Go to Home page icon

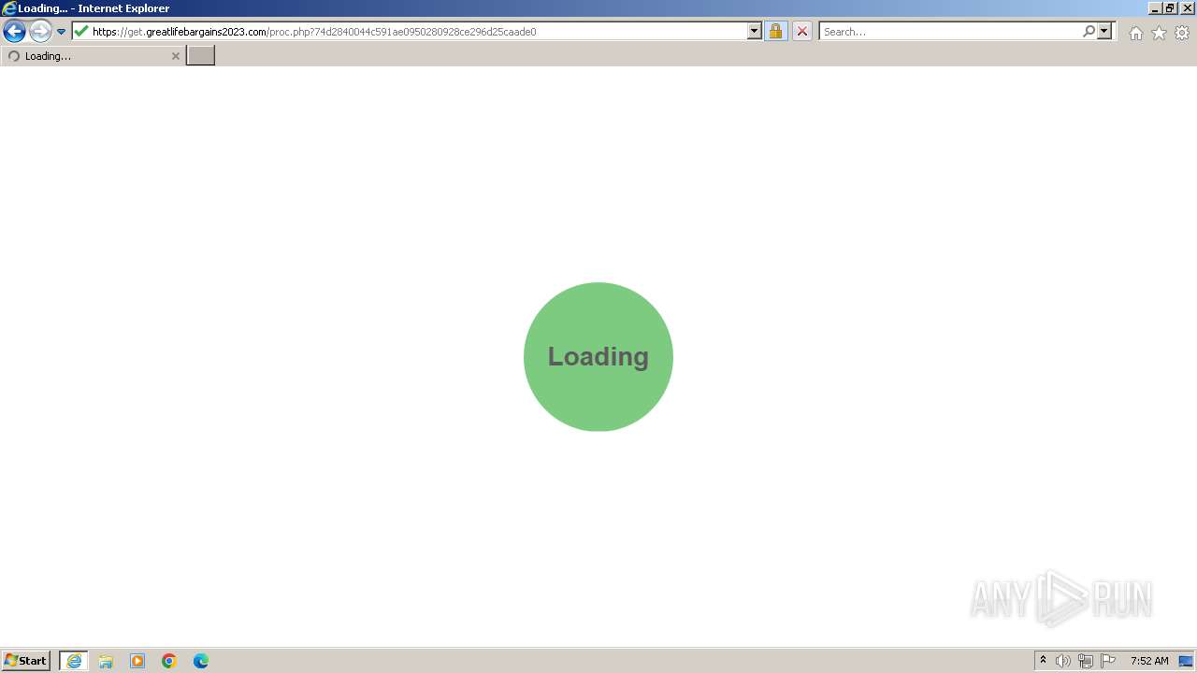[1135, 33]
